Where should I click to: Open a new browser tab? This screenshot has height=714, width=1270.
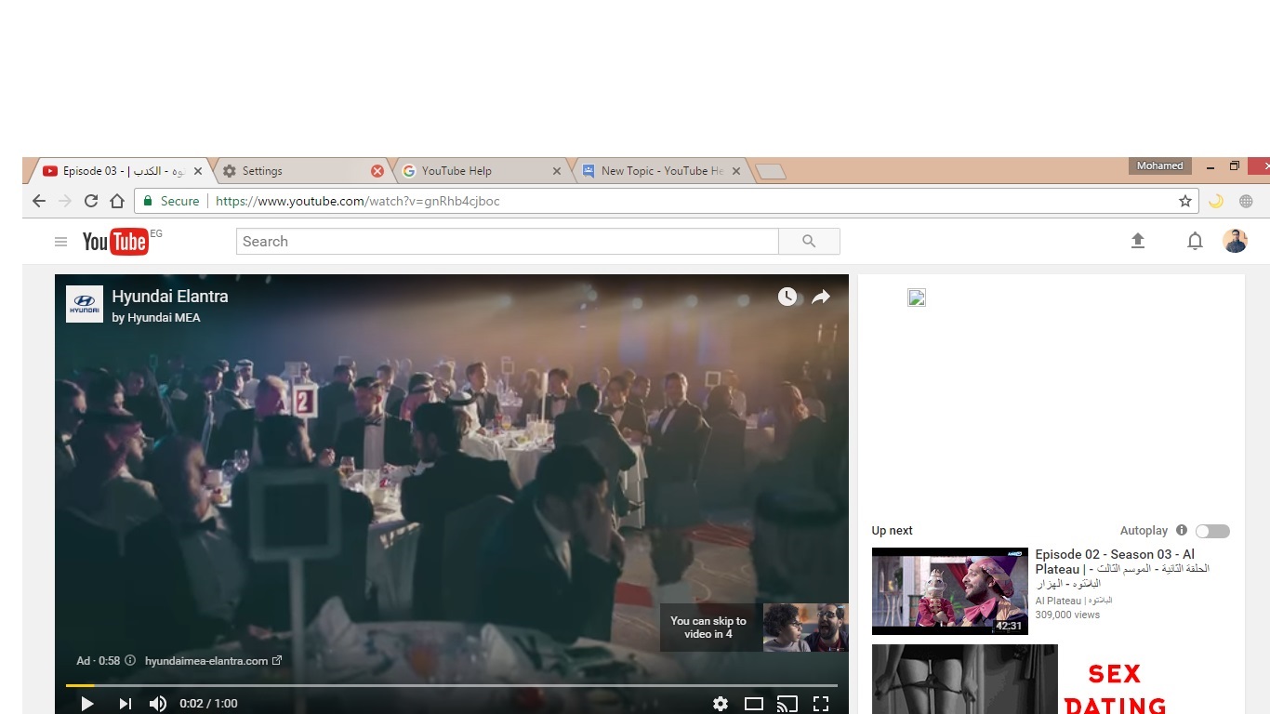pyautogui.click(x=771, y=172)
